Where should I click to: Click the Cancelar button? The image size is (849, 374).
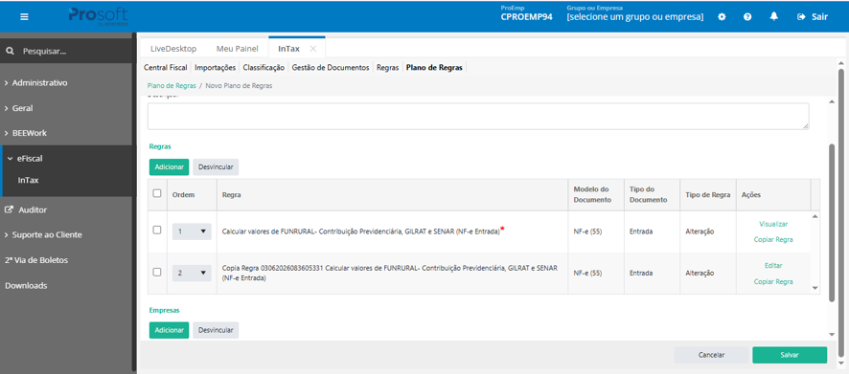pos(711,355)
